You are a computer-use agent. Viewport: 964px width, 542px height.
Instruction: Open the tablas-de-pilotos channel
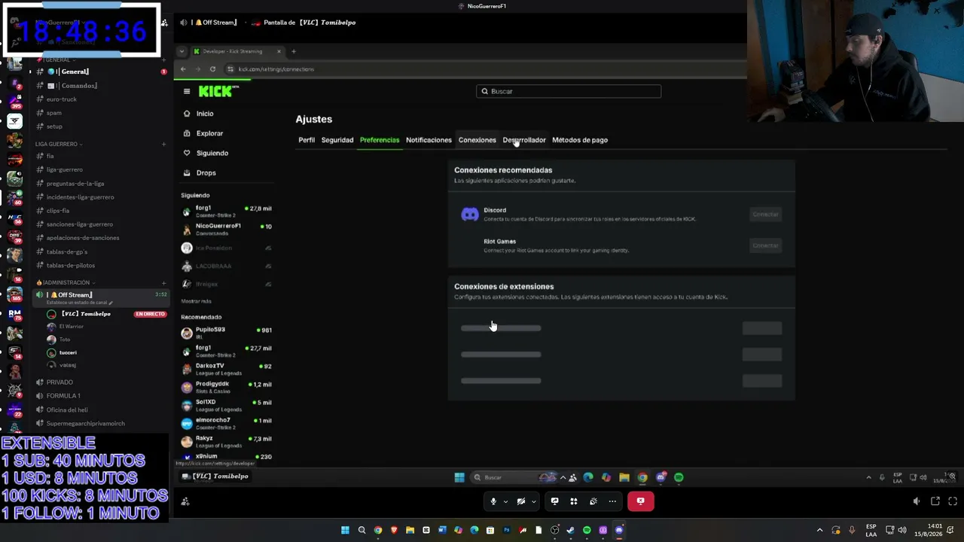tap(71, 266)
